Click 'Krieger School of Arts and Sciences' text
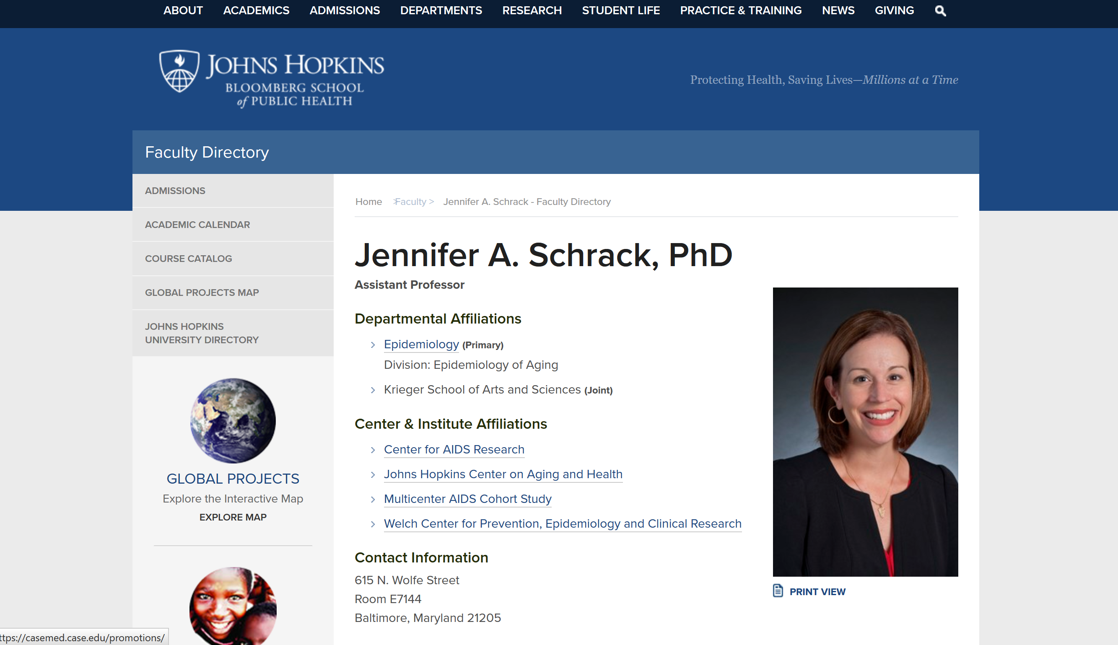Screen dimensions: 1118x645 tap(482, 389)
